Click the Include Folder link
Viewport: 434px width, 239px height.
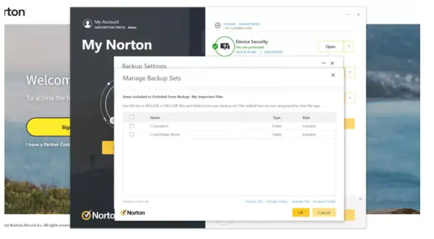click(277, 202)
